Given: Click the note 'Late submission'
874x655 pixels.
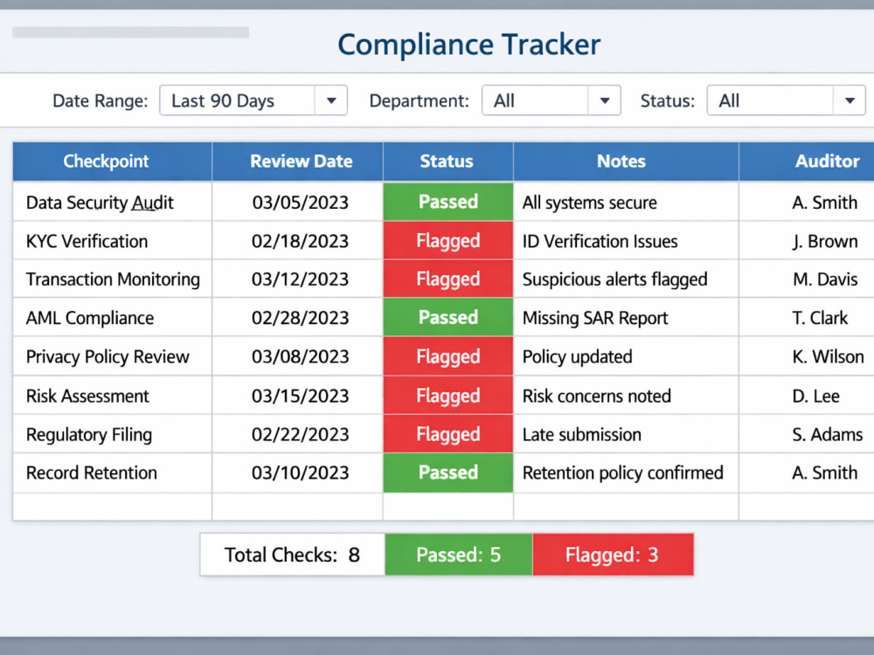Looking at the screenshot, I should (x=582, y=434).
